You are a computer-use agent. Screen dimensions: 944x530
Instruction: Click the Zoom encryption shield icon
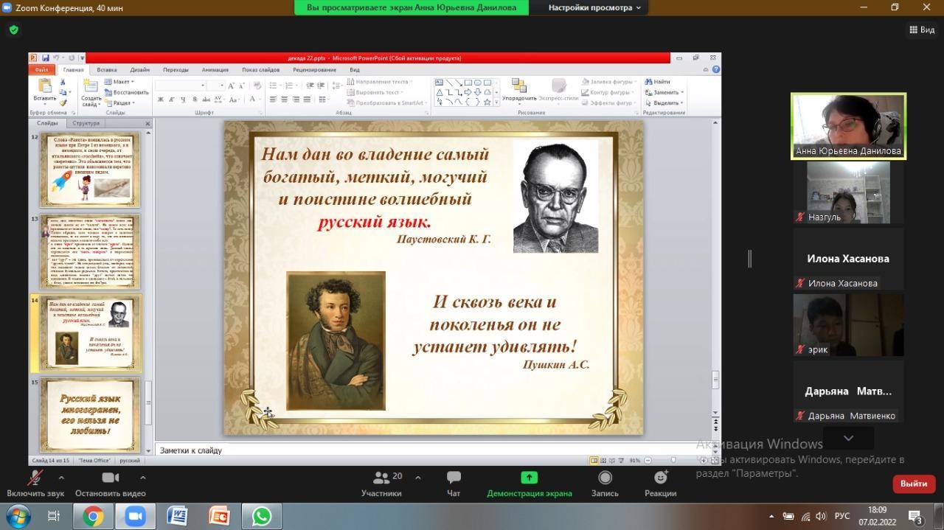pyautogui.click(x=13, y=30)
